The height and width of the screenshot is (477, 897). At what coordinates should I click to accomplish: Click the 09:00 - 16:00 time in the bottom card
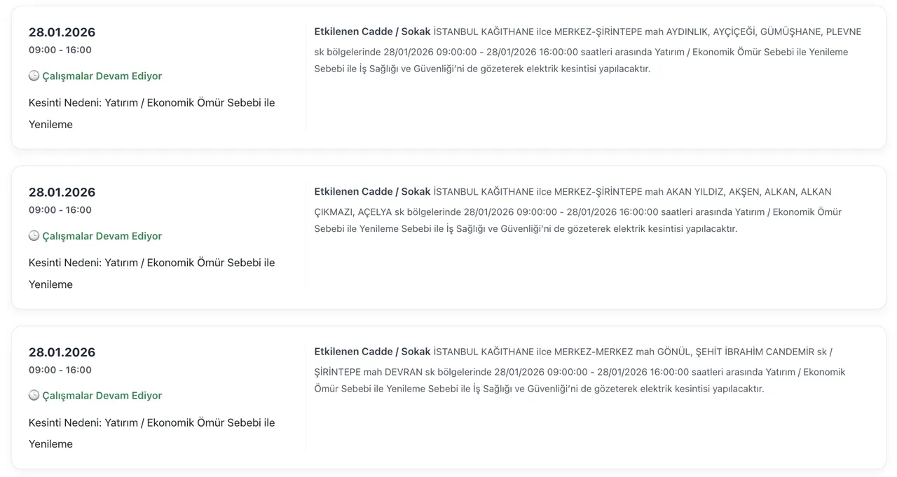pyautogui.click(x=60, y=370)
